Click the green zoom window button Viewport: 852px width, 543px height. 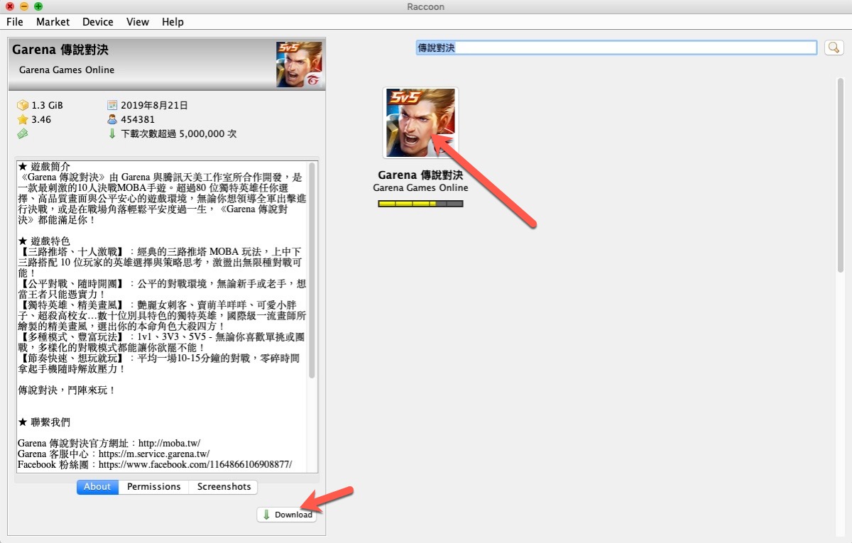(38, 6)
